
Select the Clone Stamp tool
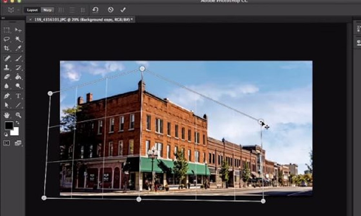[x=7, y=68]
